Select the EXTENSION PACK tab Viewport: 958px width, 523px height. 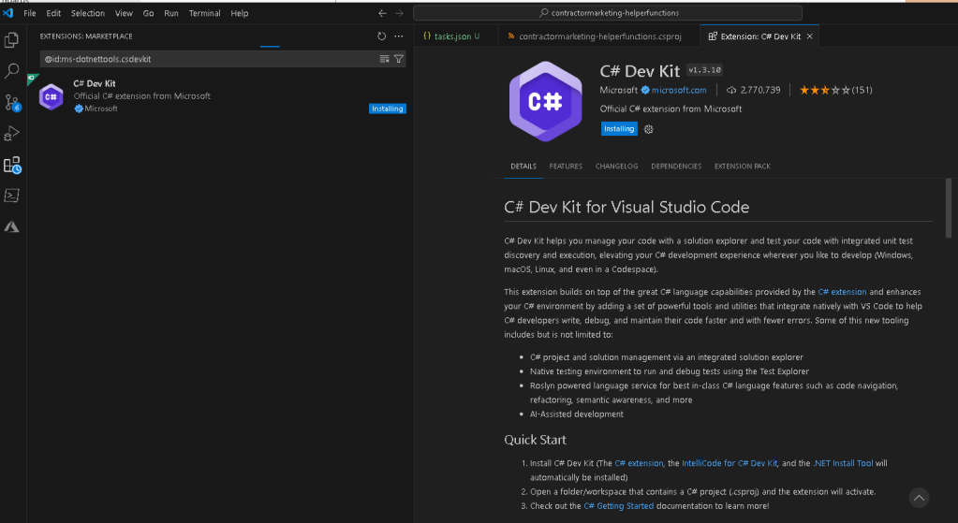point(743,166)
